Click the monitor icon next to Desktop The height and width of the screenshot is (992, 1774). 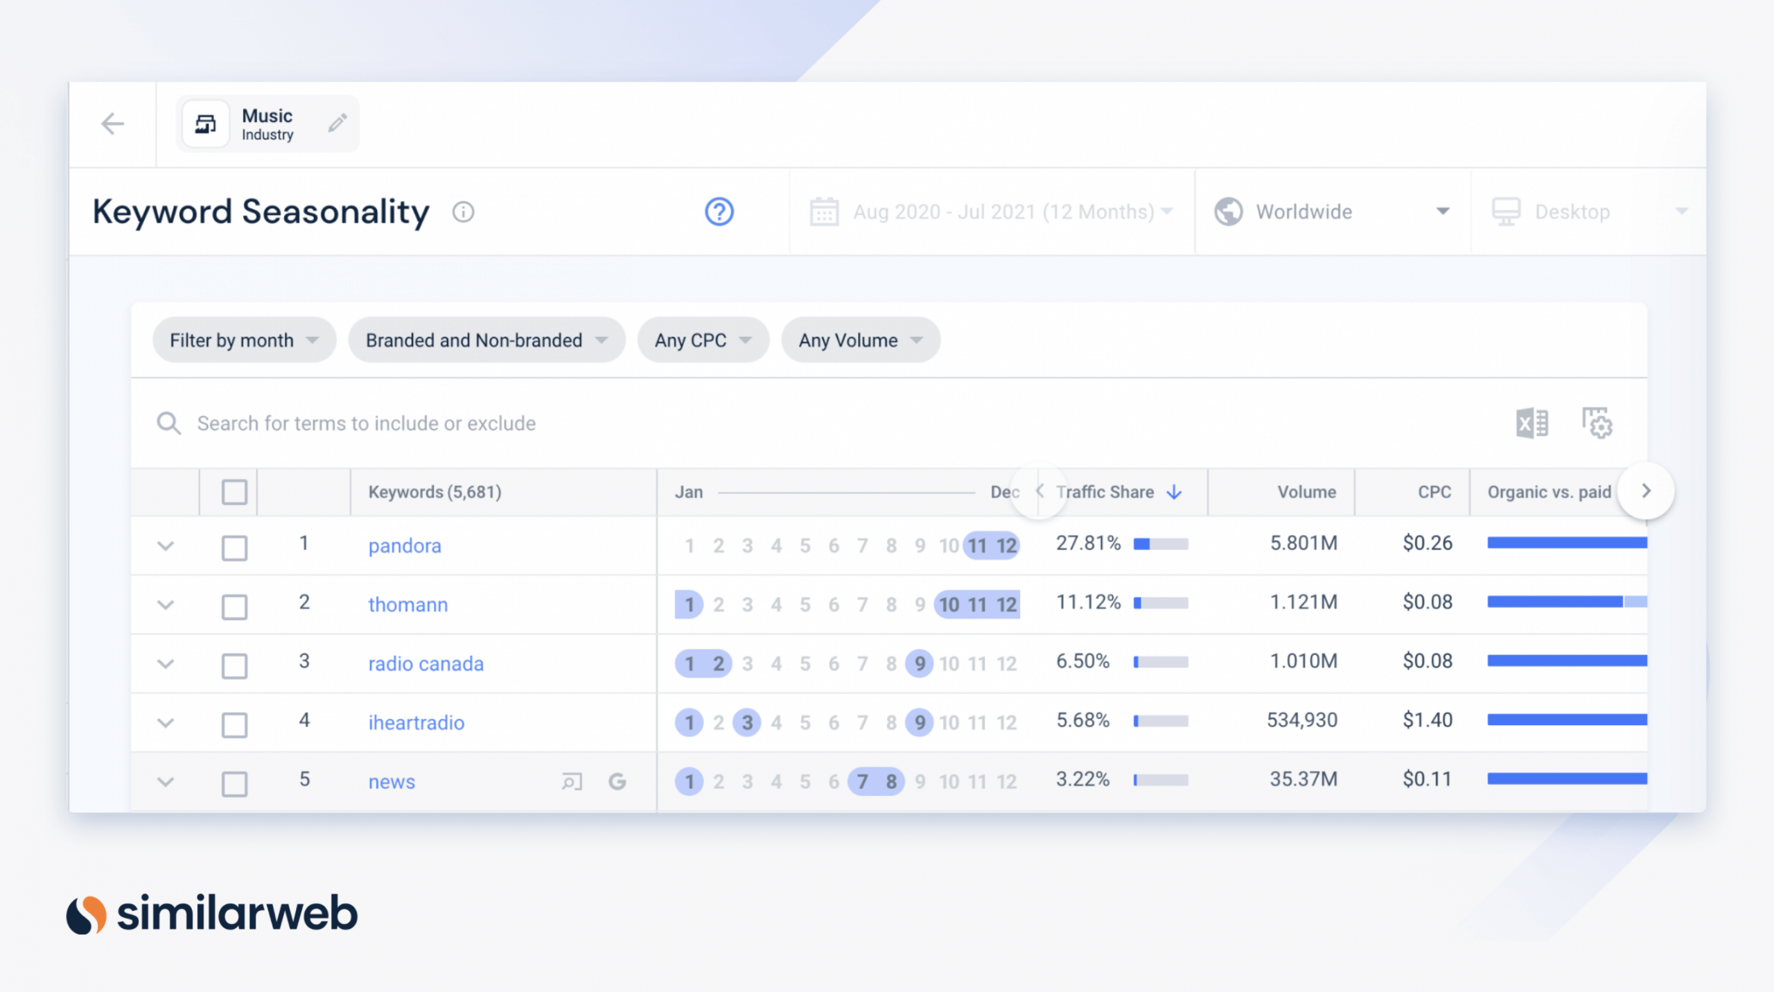tap(1506, 211)
